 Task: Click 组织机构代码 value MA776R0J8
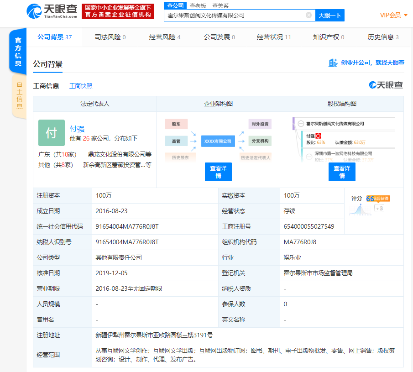pyautogui.click(x=300, y=242)
